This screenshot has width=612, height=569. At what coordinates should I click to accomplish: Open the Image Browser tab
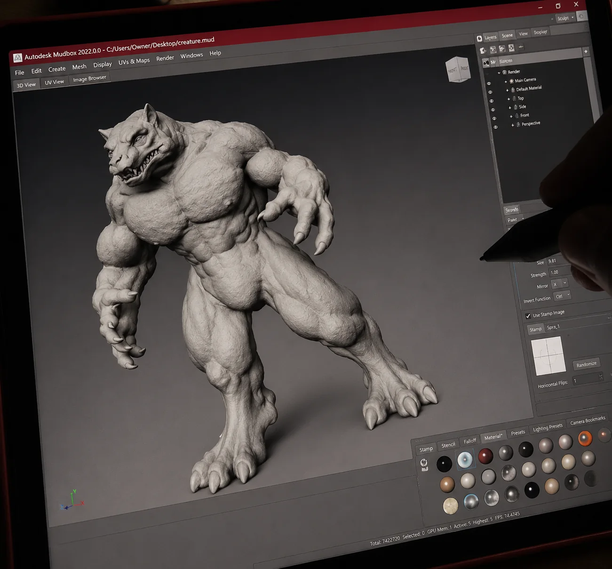(89, 79)
